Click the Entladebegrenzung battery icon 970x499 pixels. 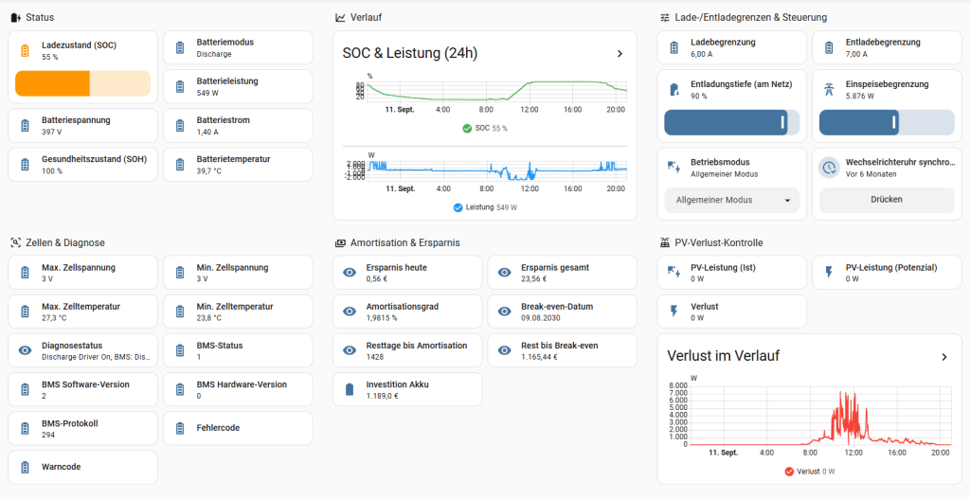pyautogui.click(x=829, y=47)
